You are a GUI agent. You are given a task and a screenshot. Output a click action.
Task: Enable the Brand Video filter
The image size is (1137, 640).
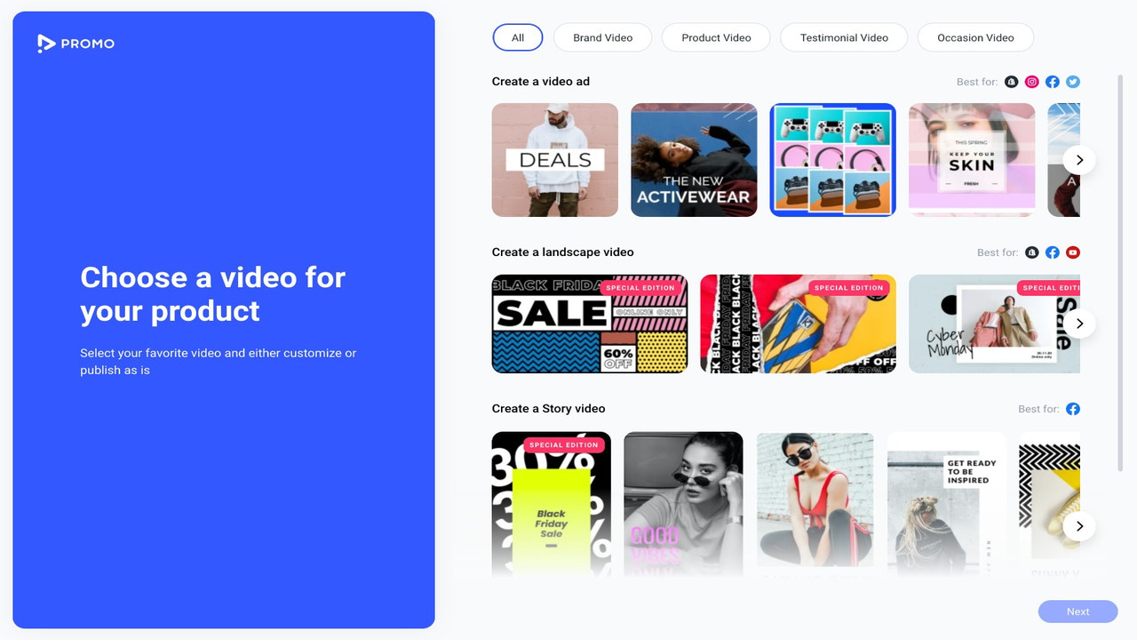click(602, 37)
